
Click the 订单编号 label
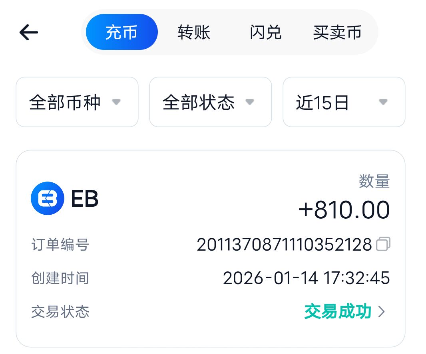click(60, 245)
